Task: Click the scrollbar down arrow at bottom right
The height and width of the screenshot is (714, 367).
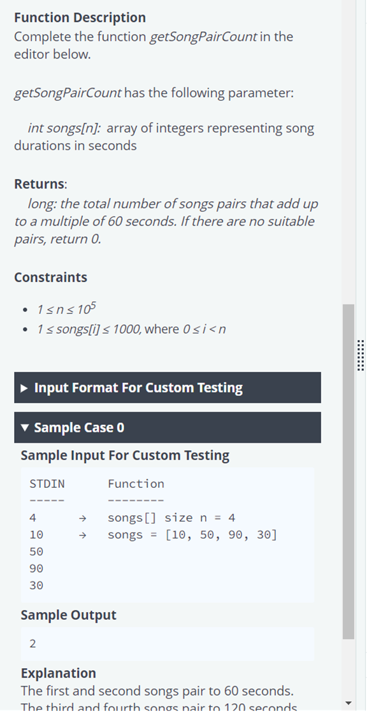Action: point(349,704)
